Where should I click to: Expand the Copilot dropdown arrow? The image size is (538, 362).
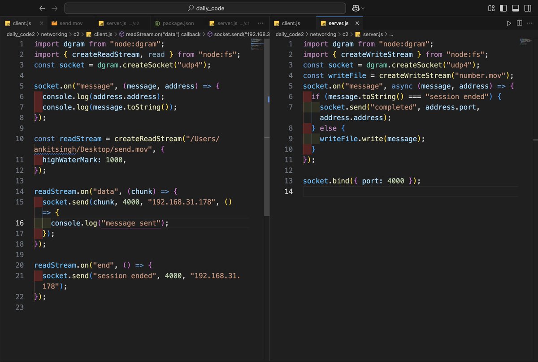click(x=363, y=8)
